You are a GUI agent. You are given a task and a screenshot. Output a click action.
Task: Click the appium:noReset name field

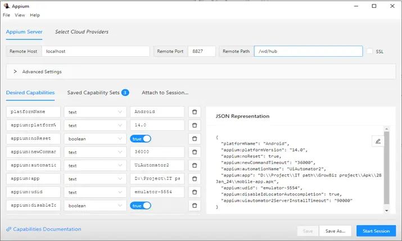[x=33, y=139]
